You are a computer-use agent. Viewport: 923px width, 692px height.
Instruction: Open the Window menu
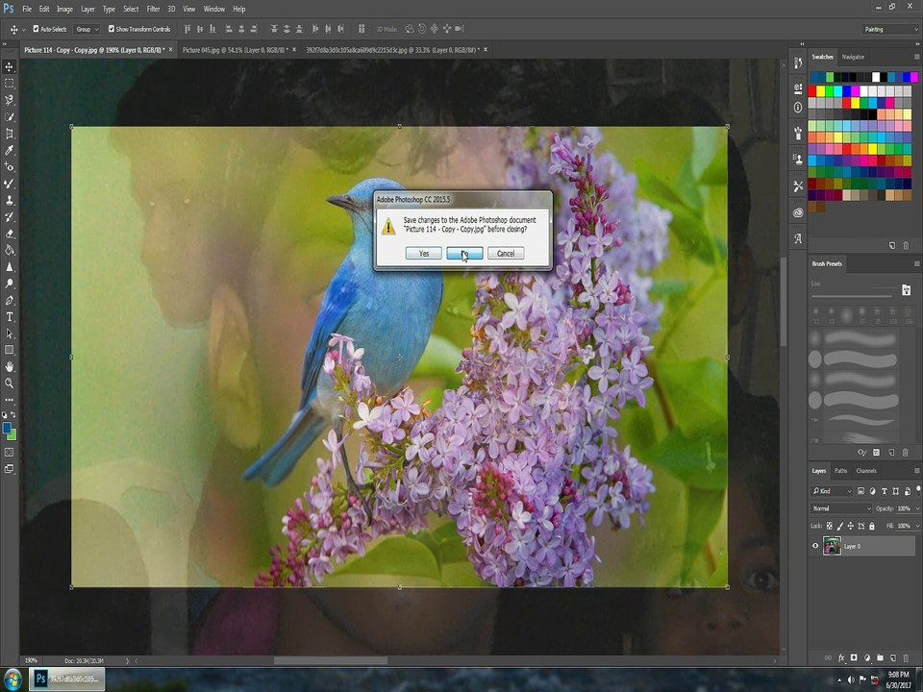pos(213,9)
